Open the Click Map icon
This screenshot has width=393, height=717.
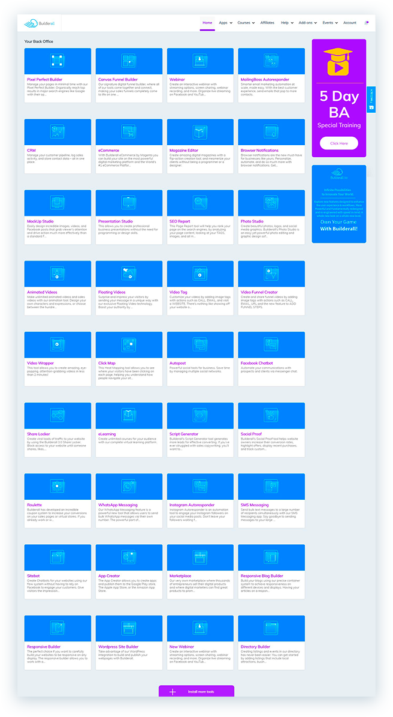tap(129, 344)
